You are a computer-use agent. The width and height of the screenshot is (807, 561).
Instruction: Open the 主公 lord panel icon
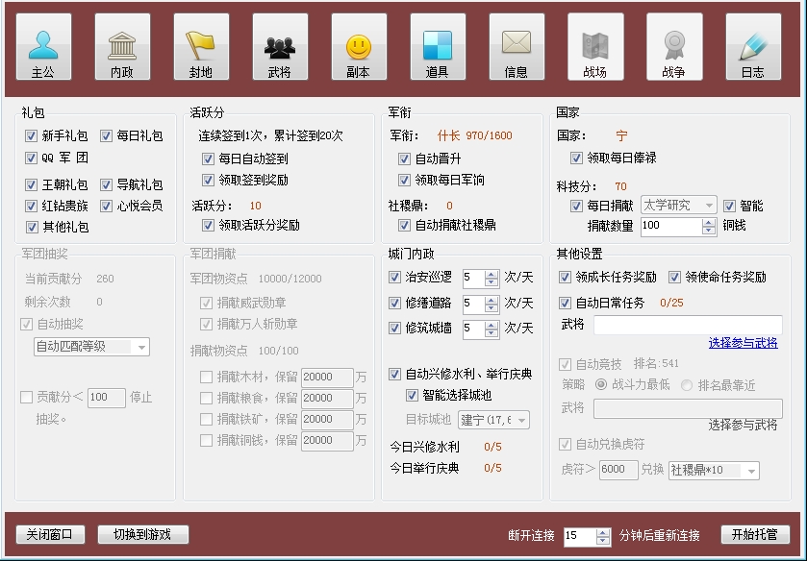(x=43, y=47)
